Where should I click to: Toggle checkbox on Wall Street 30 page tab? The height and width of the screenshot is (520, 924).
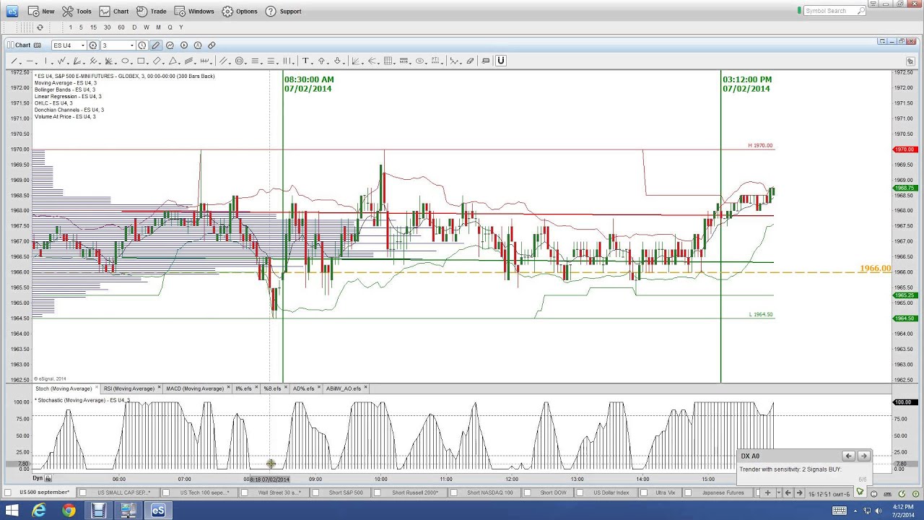245,493
